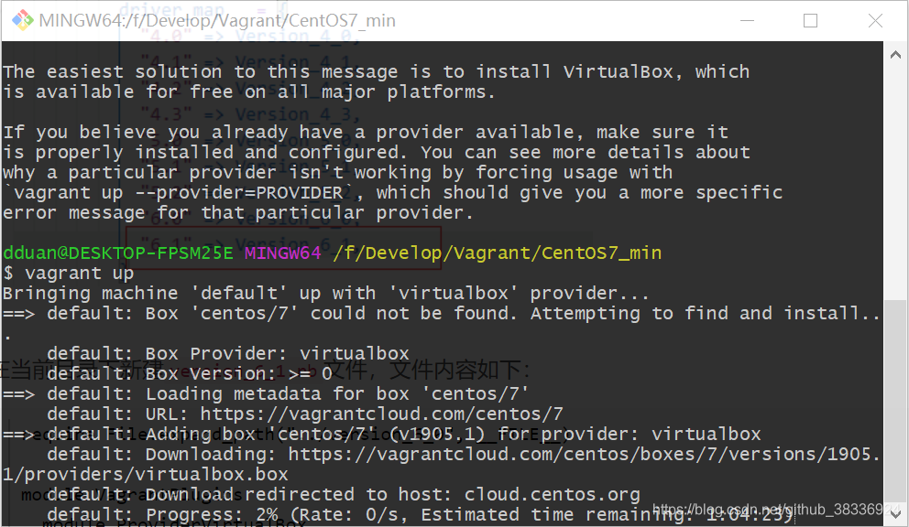Click the 'Download redirected to host: cloud.centos.org' line
The height and width of the screenshot is (527, 909).
point(344,495)
